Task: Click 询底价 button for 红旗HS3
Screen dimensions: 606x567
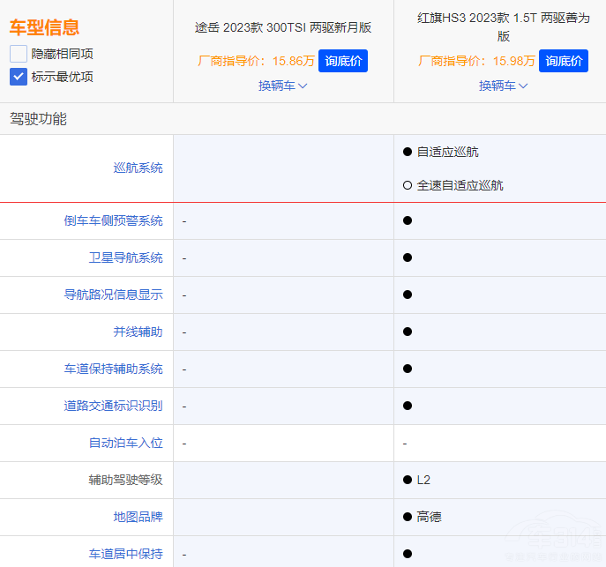Action: [563, 61]
